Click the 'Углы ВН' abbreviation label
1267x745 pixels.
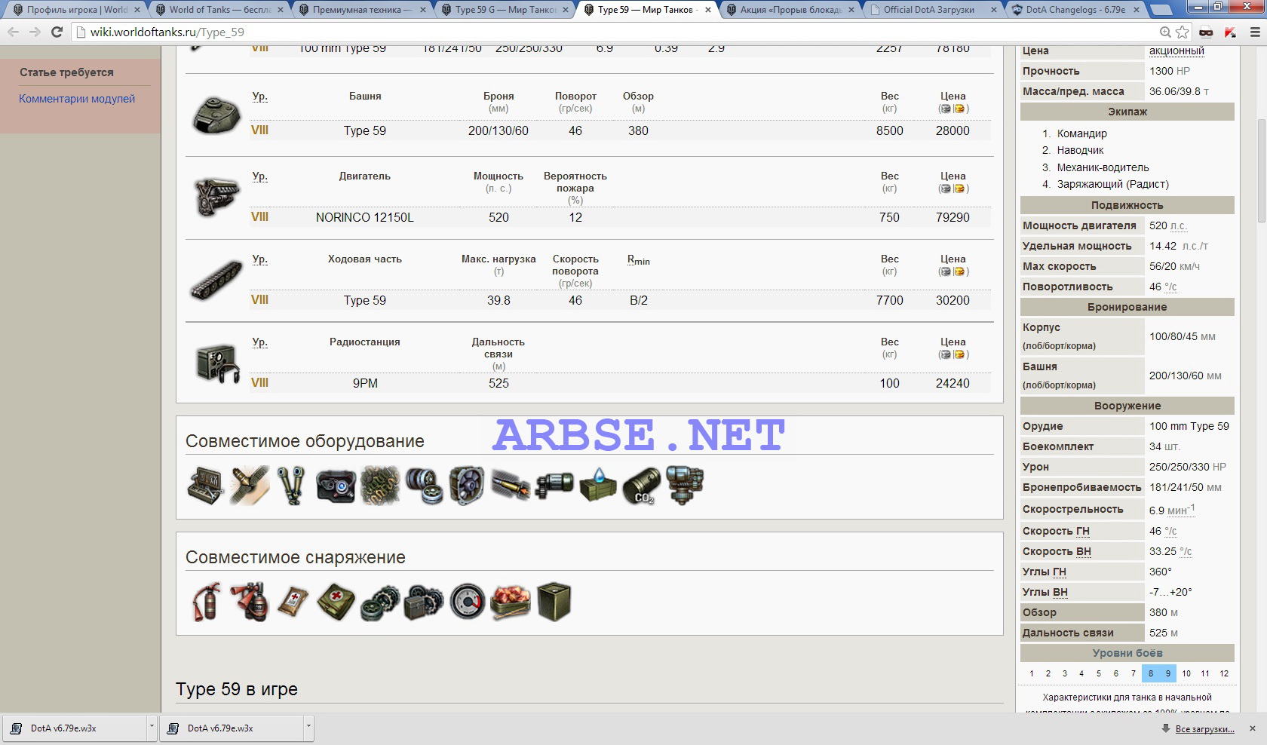pyautogui.click(x=1045, y=592)
